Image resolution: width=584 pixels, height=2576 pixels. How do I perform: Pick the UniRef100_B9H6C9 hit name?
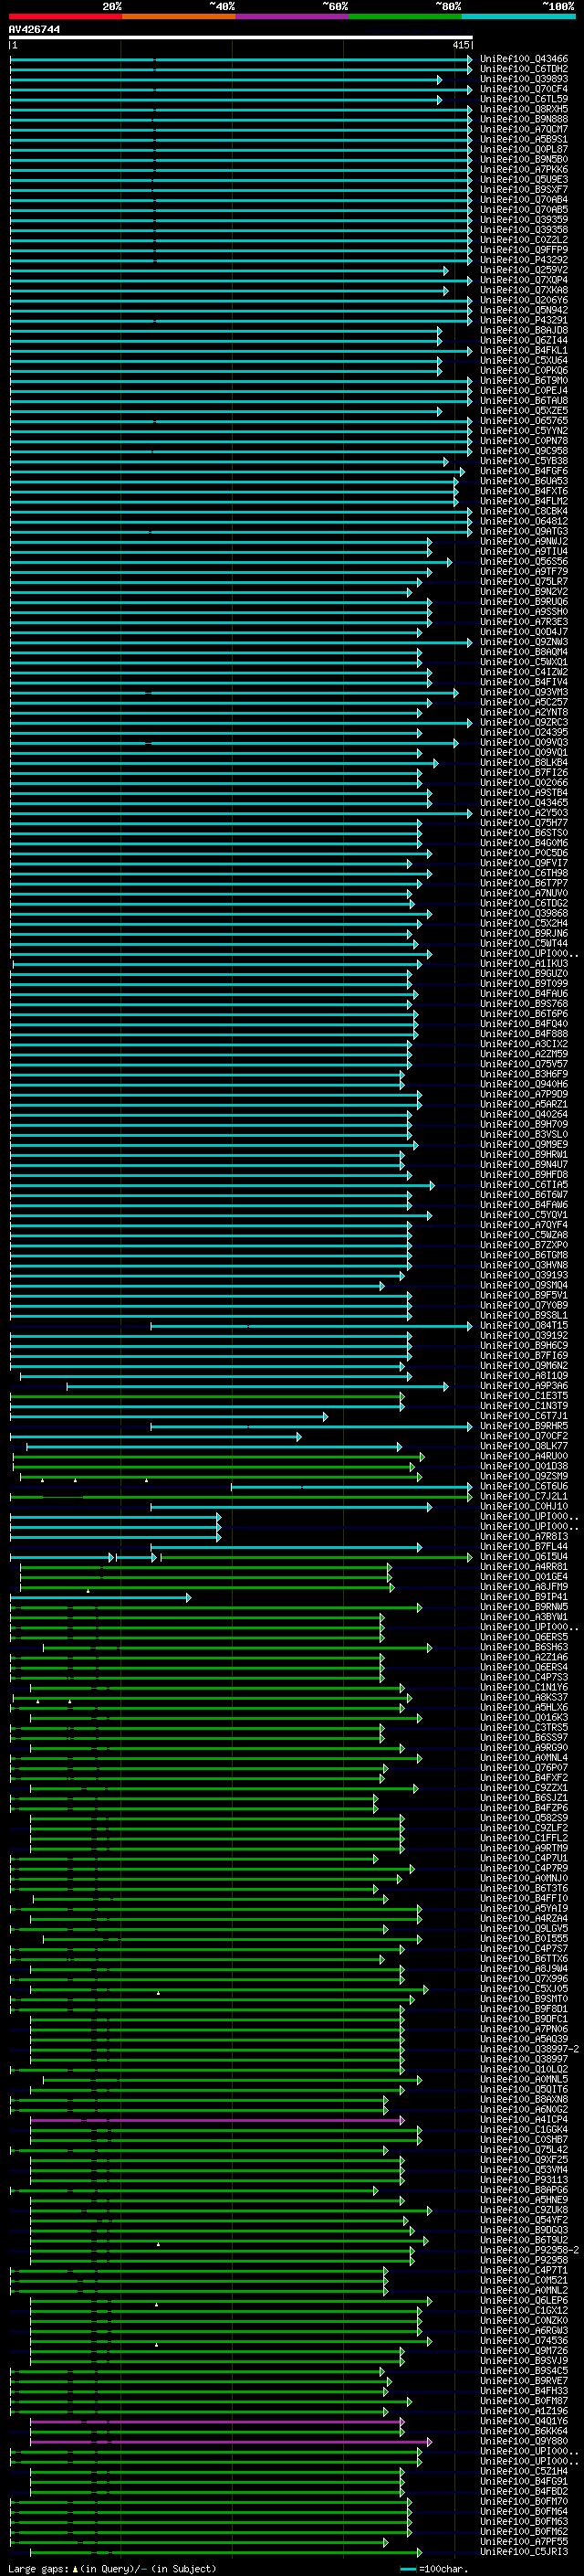click(x=524, y=1345)
